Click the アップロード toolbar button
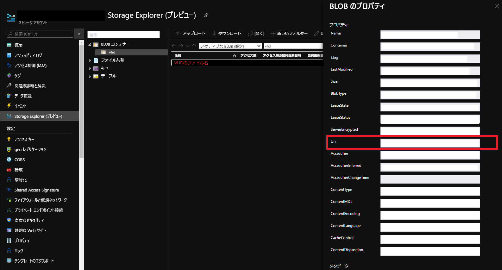This screenshot has height=270, width=502. [191, 33]
